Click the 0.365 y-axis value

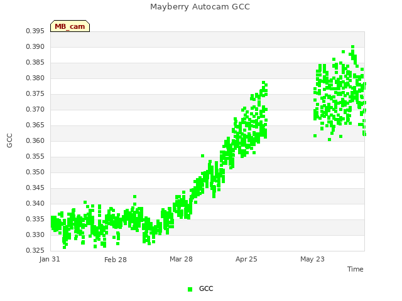click(35, 125)
